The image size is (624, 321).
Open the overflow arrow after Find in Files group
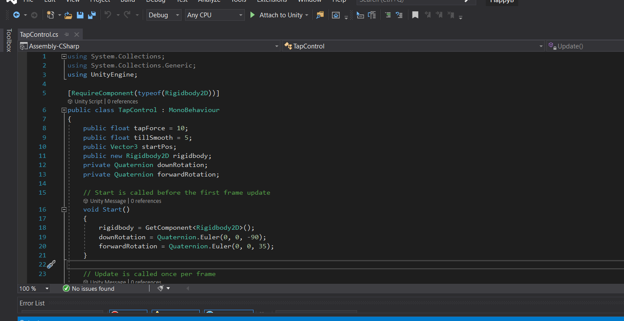[346, 17]
